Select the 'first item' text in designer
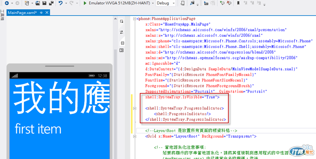Viewport: 316px width, 159px height. coord(38,129)
